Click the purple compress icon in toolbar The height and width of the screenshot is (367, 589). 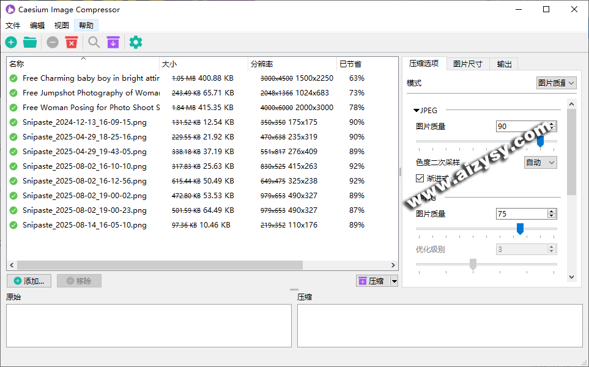113,42
